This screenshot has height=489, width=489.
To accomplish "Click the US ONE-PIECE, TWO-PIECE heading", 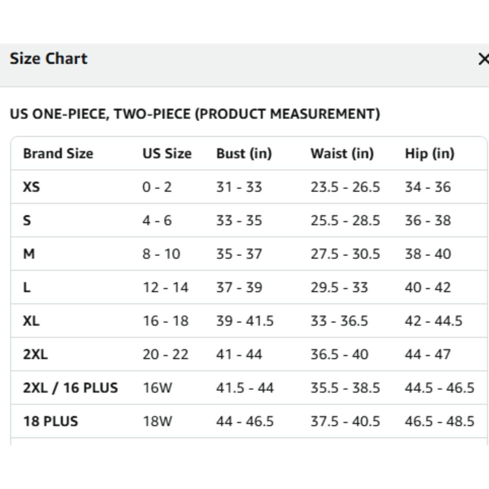I will click(195, 114).
